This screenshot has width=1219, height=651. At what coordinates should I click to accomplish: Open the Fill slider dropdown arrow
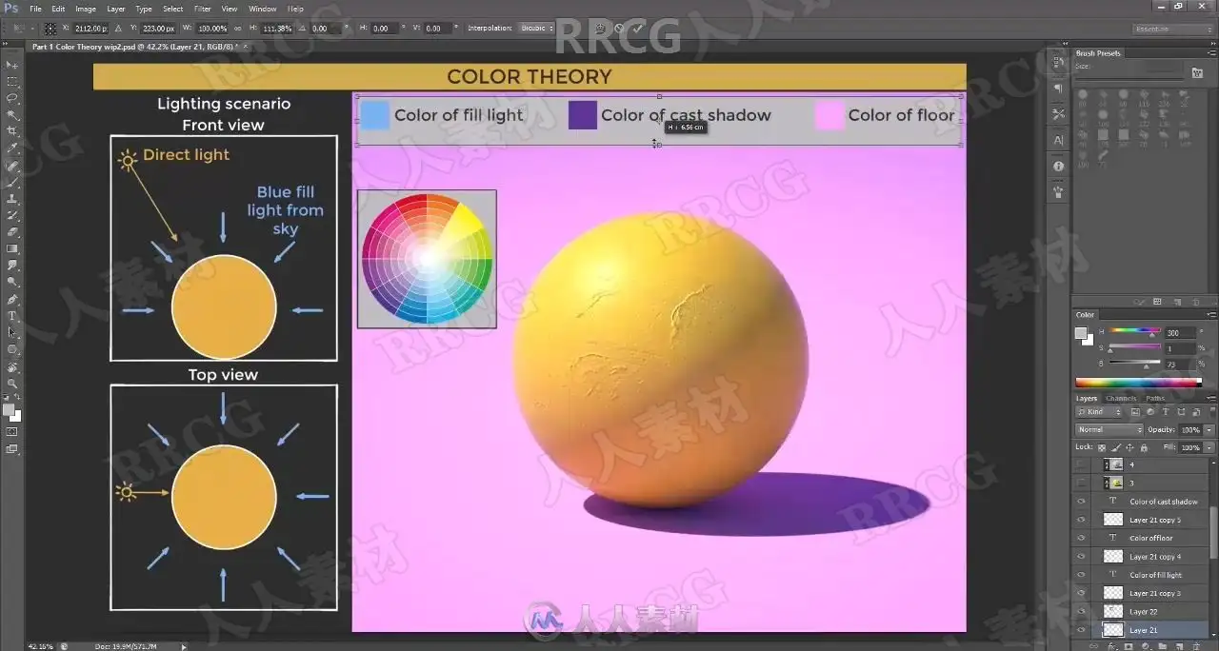[x=1209, y=447]
